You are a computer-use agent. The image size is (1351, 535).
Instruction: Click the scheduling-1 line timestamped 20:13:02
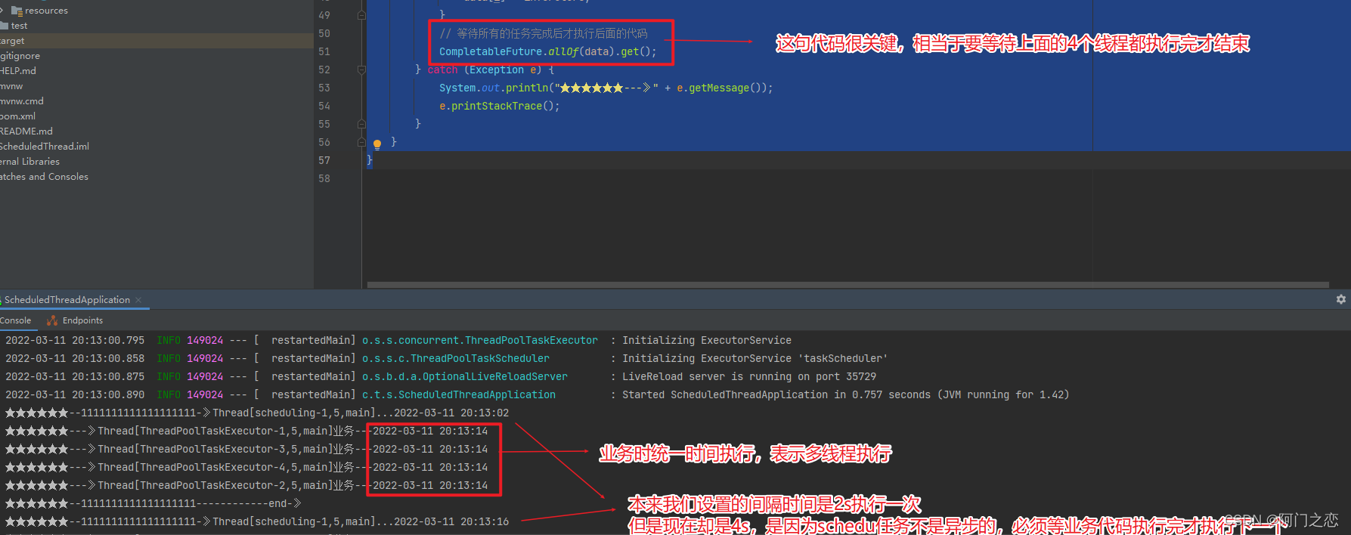coord(257,413)
